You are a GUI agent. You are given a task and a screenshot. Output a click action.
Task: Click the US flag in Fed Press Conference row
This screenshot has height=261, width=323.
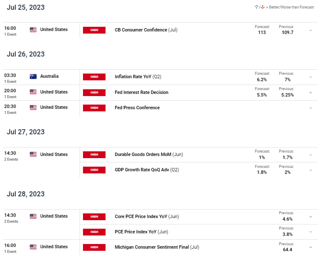pyautogui.click(x=33, y=108)
